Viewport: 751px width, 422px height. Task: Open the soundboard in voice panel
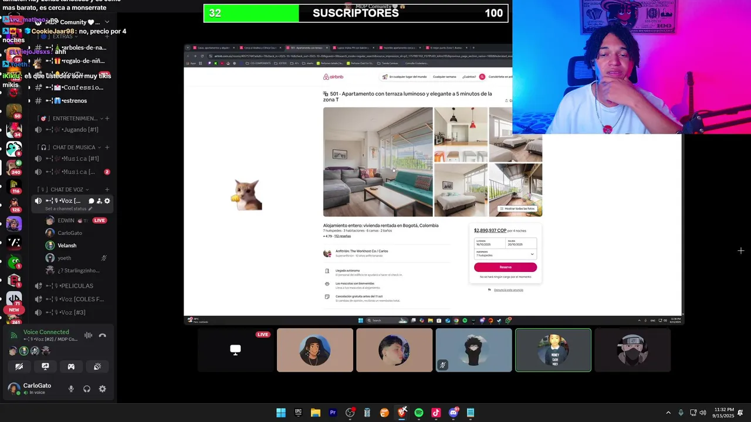pyautogui.click(x=97, y=366)
